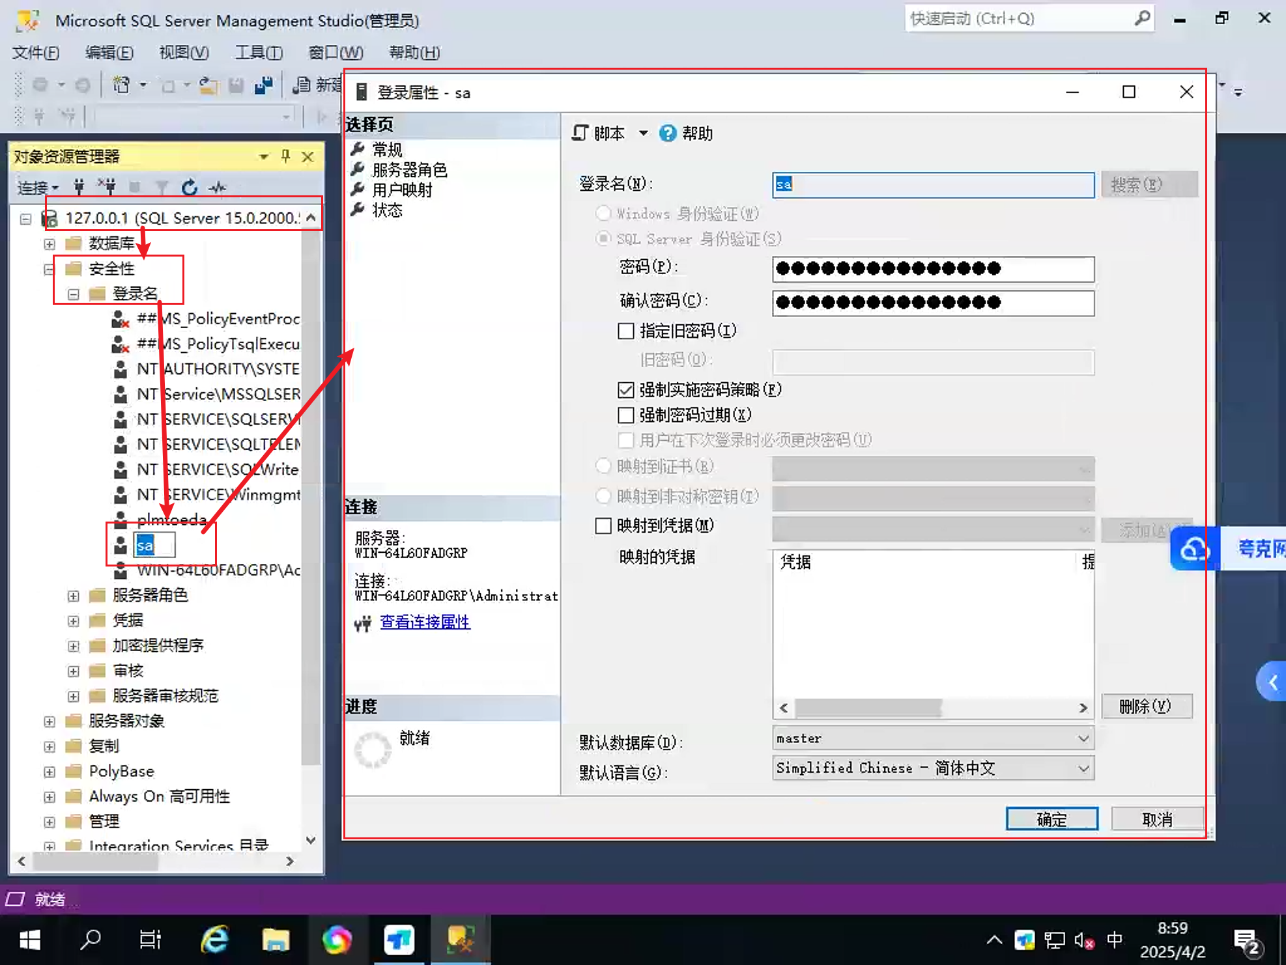Open the Connect (连接) dropdown in Object Explorer
This screenshot has height=965, width=1286.
(38, 188)
